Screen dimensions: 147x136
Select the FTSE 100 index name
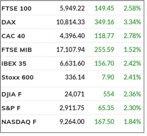coord(16,8)
